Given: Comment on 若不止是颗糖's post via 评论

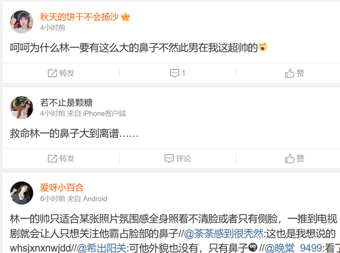Looking at the screenshot, I should pos(177,159).
